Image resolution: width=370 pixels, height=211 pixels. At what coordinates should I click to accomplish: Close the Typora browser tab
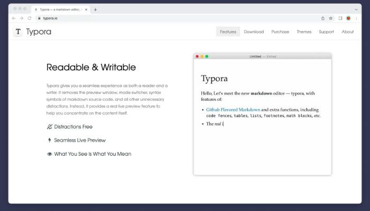pos(86,9)
